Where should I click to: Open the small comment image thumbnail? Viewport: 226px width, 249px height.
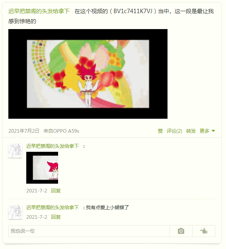pyautogui.click(x=42, y=168)
